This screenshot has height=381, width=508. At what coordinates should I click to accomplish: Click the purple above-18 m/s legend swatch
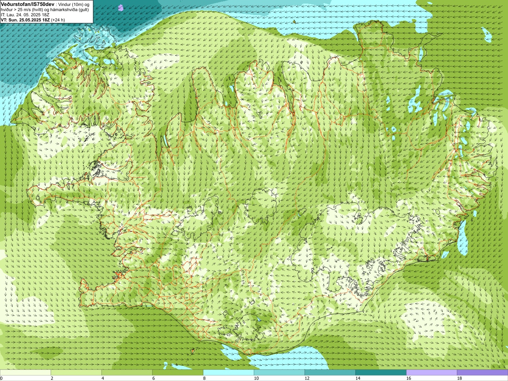pyautogui.click(x=483, y=373)
